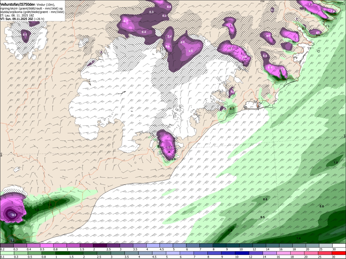
Task: Click the 'IT: Lau. 08. 11. 2025 18Z' line
Action: pos(18,15)
